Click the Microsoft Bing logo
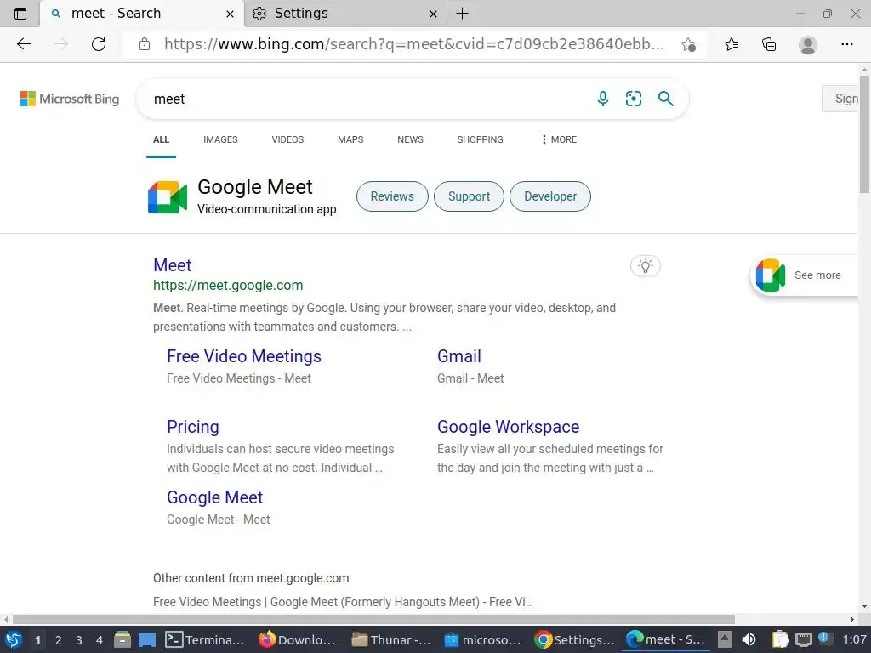The width and height of the screenshot is (871, 653). (70, 99)
